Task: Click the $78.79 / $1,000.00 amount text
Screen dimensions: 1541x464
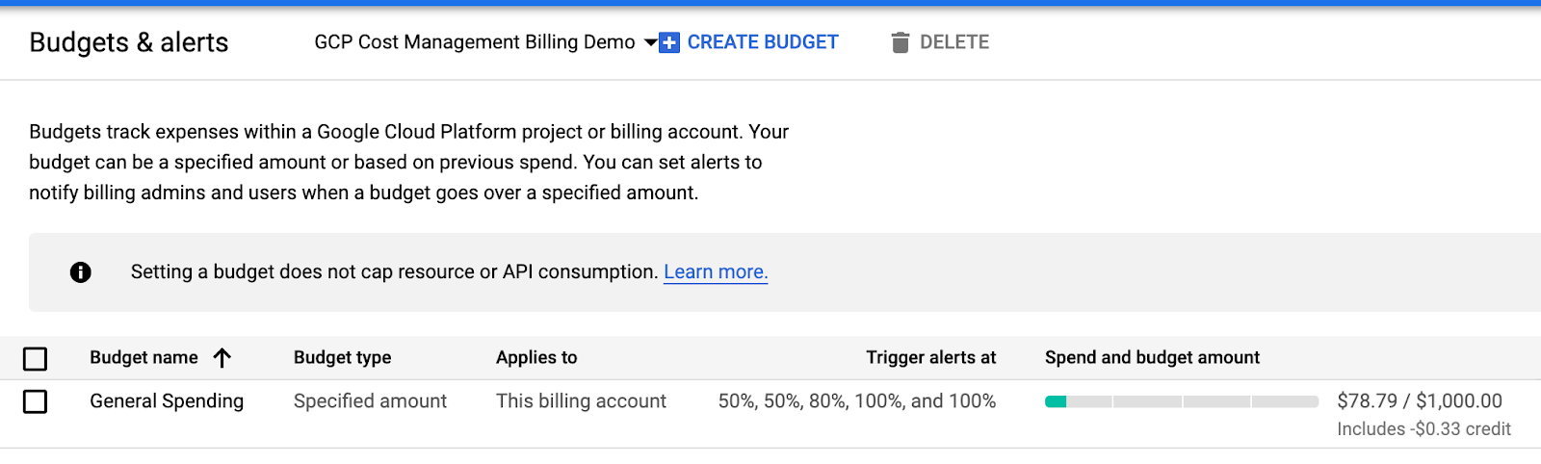Action: 1419,401
